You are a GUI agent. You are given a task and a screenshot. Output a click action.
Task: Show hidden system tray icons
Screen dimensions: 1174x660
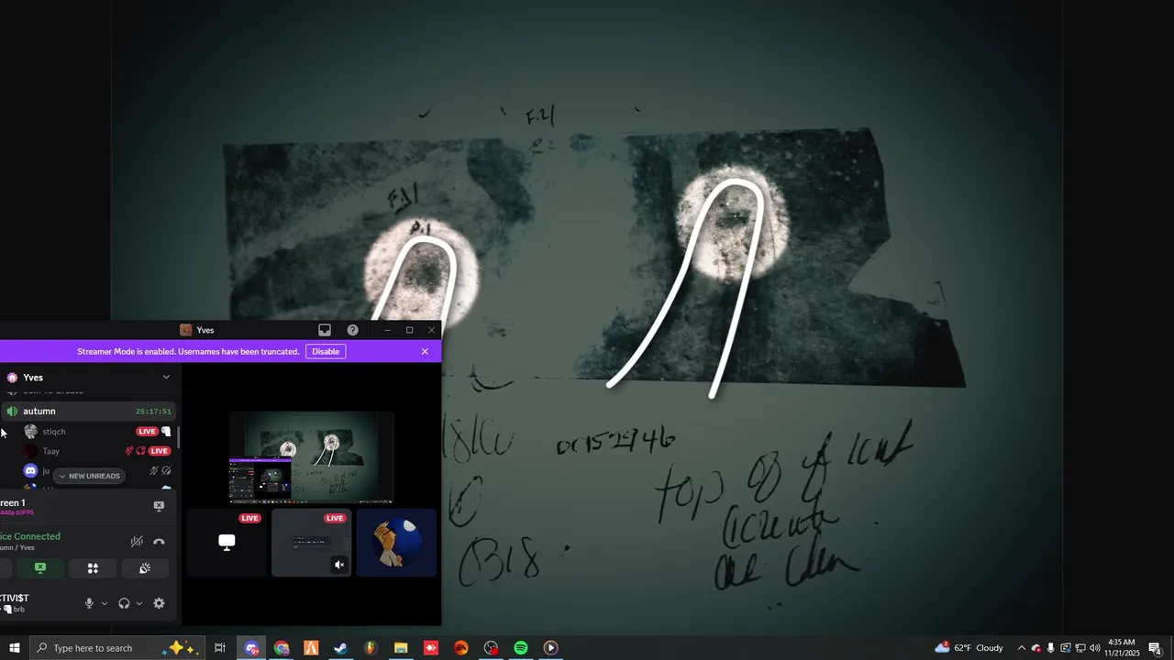(1021, 648)
